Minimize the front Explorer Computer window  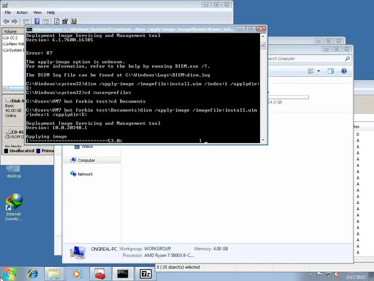tap(326, 49)
